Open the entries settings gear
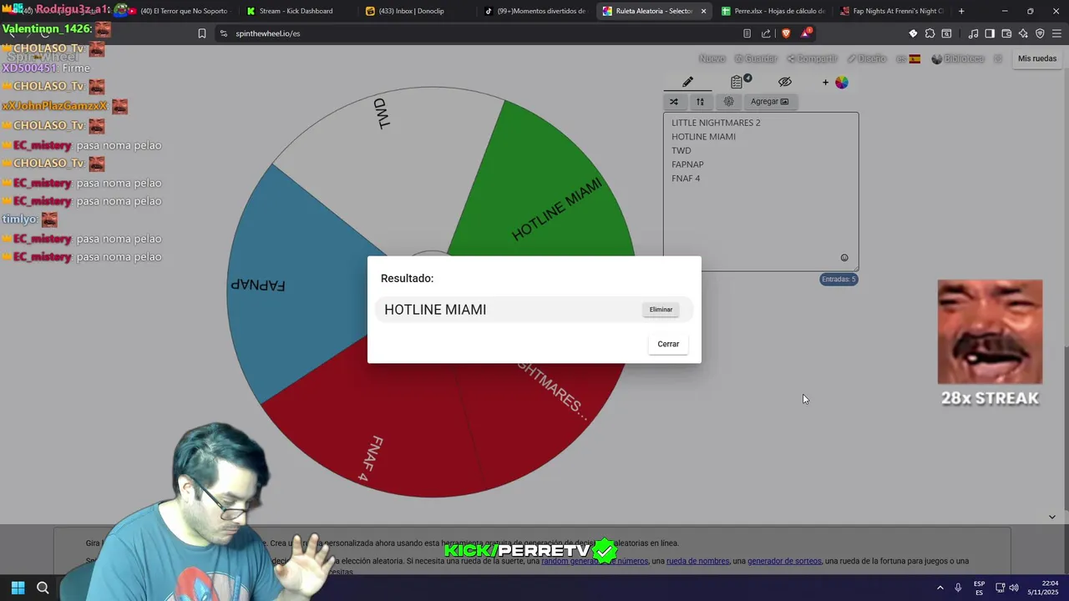Viewport: 1069px width, 601px height. 728,102
